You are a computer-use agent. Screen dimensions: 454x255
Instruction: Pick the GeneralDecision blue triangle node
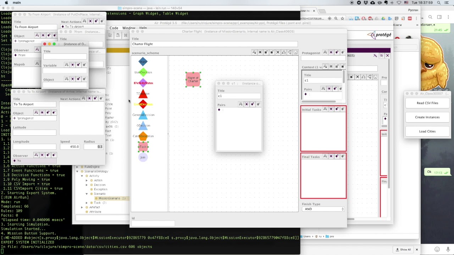tap(143, 115)
